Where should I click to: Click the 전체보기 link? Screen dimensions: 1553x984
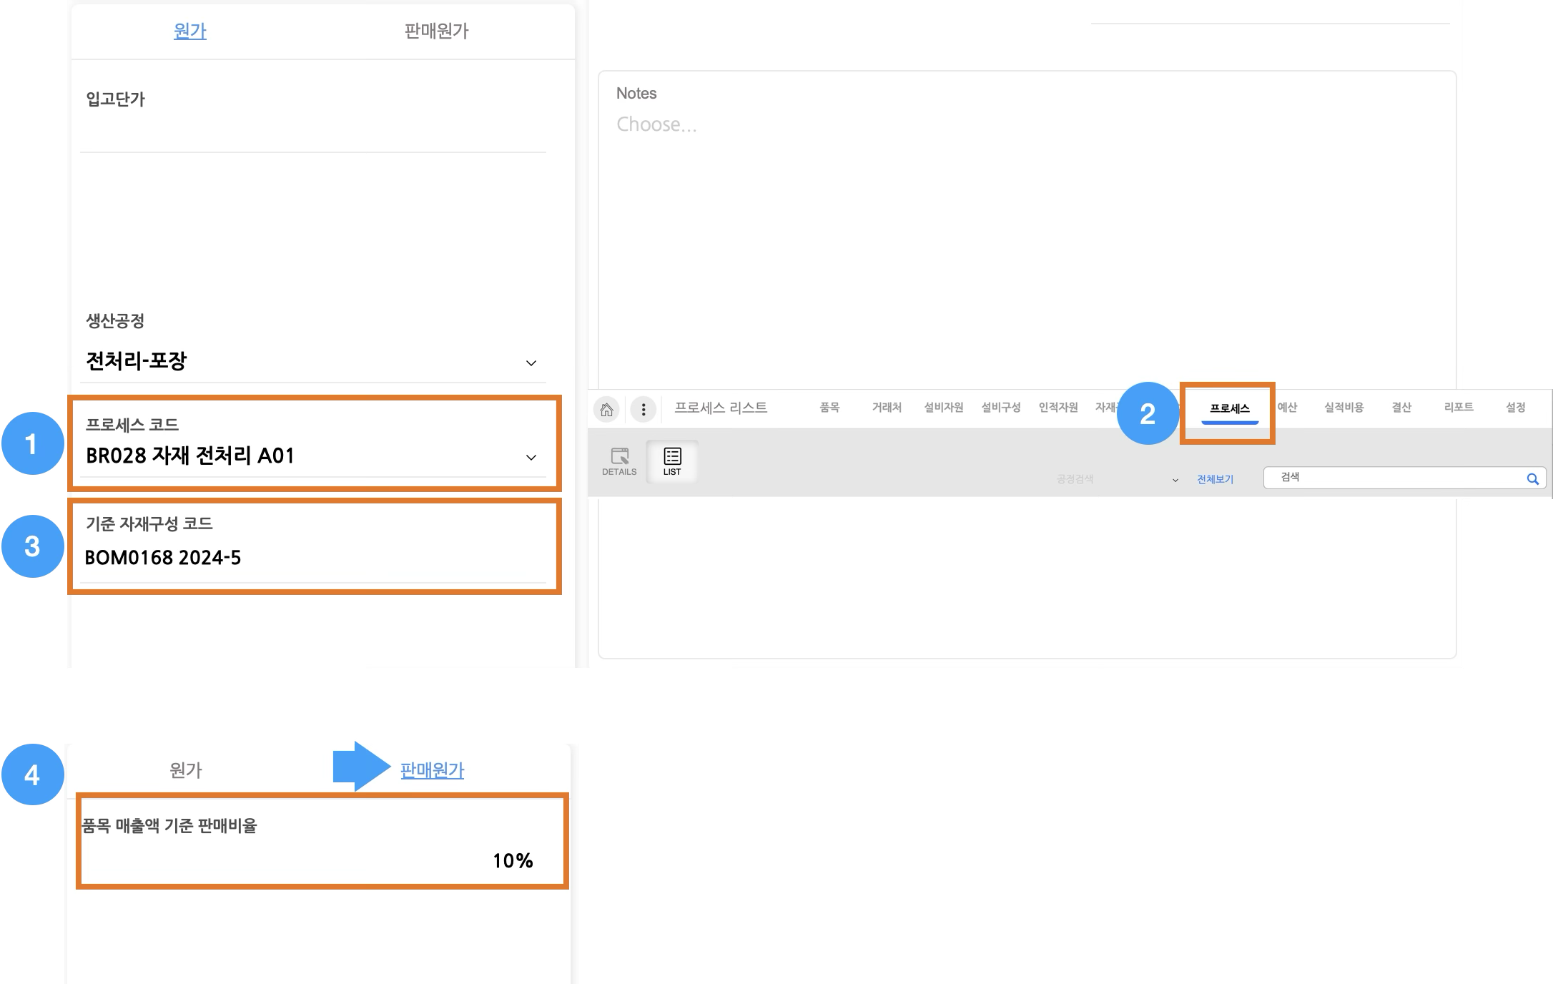[1215, 479]
